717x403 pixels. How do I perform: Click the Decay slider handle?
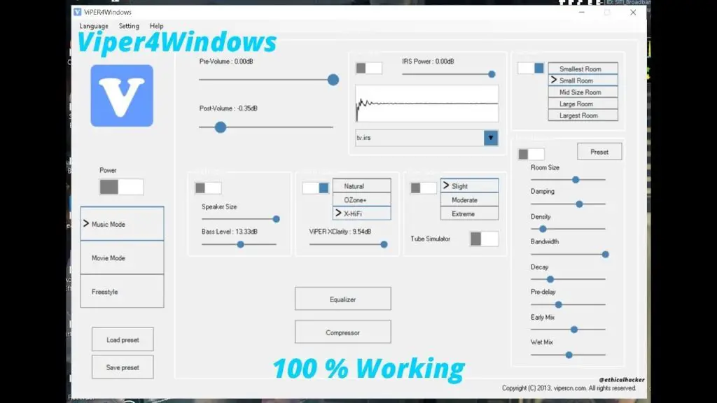550,279
